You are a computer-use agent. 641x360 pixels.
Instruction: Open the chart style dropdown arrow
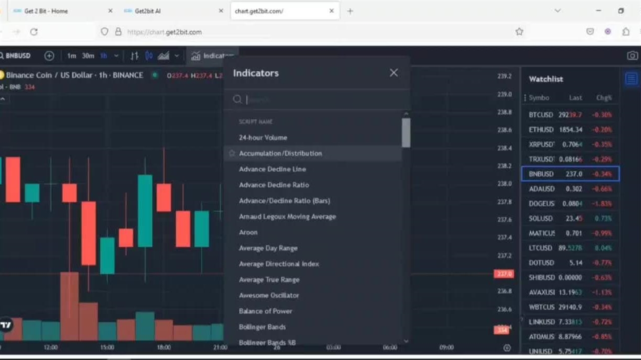tap(176, 56)
